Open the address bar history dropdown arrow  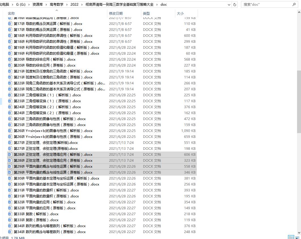pyautogui.click(x=229, y=5)
